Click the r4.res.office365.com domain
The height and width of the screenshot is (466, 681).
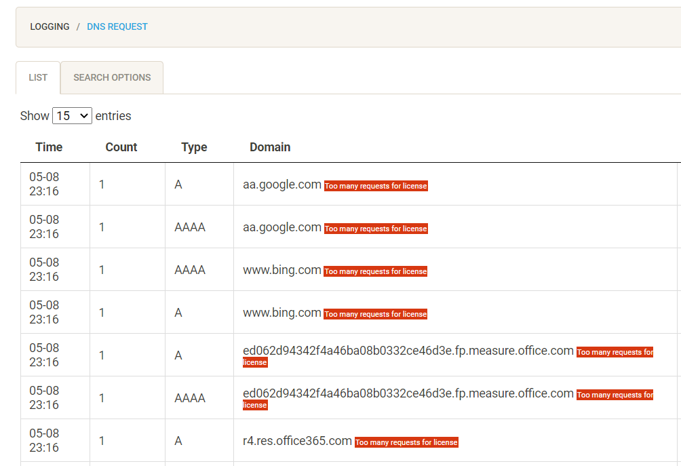pos(297,441)
